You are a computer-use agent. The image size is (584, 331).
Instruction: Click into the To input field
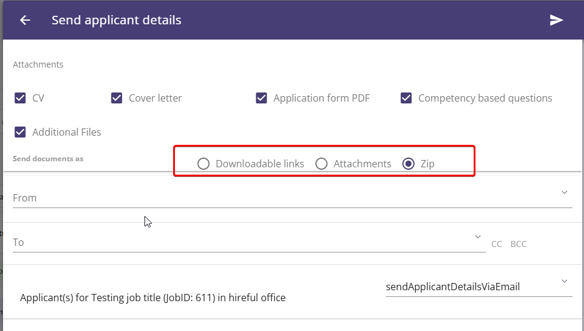[x=249, y=243]
